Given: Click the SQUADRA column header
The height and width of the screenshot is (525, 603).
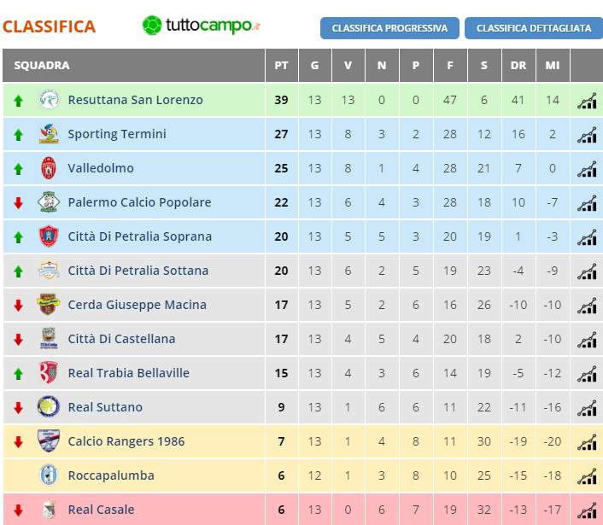Looking at the screenshot, I should (x=42, y=66).
